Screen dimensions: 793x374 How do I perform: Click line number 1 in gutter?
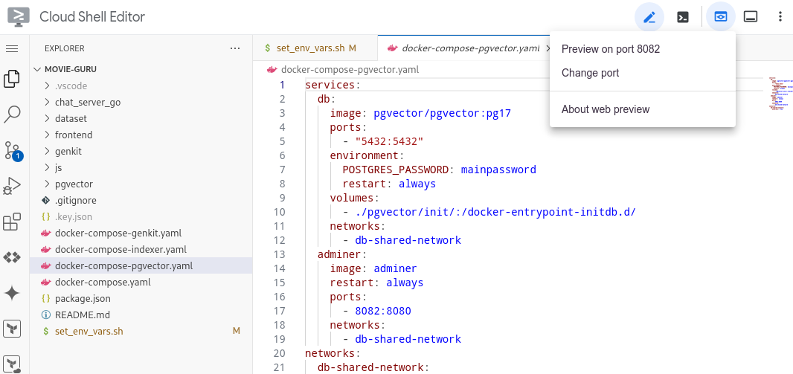(x=282, y=85)
